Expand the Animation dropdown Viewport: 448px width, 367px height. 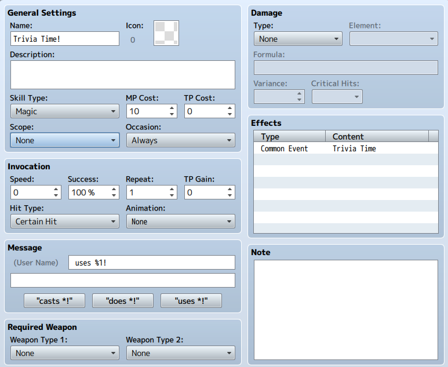[180, 221]
